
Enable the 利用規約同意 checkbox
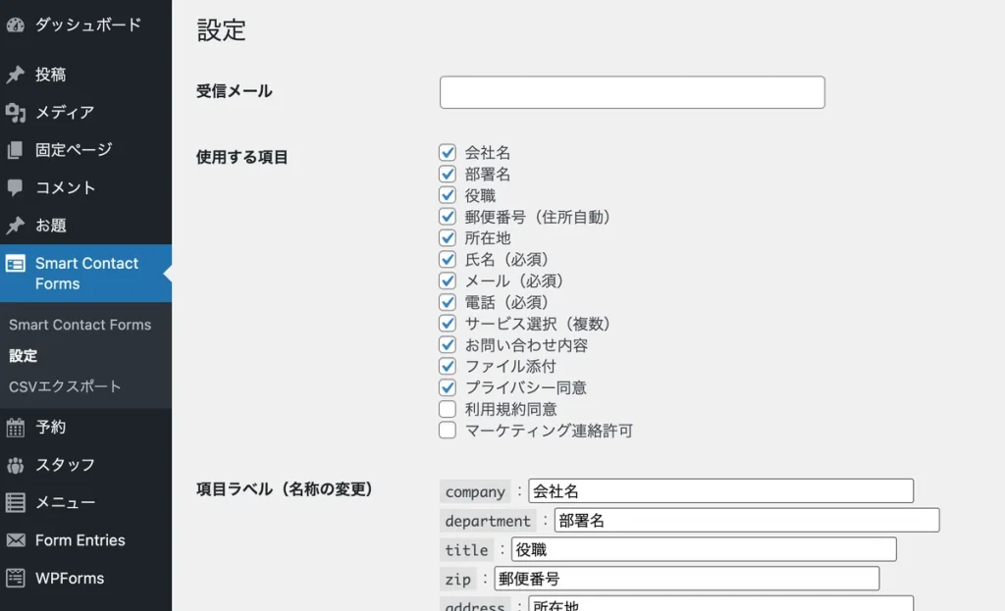point(448,409)
